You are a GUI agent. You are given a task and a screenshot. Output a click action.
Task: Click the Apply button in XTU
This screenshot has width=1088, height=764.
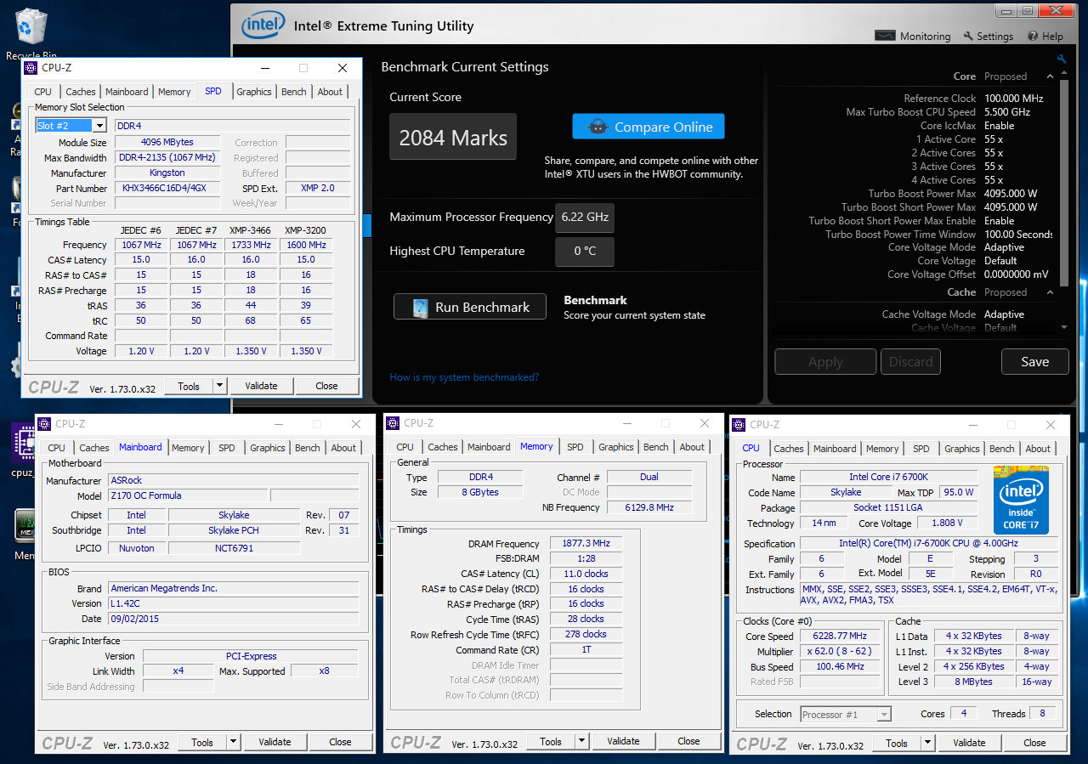(x=825, y=362)
